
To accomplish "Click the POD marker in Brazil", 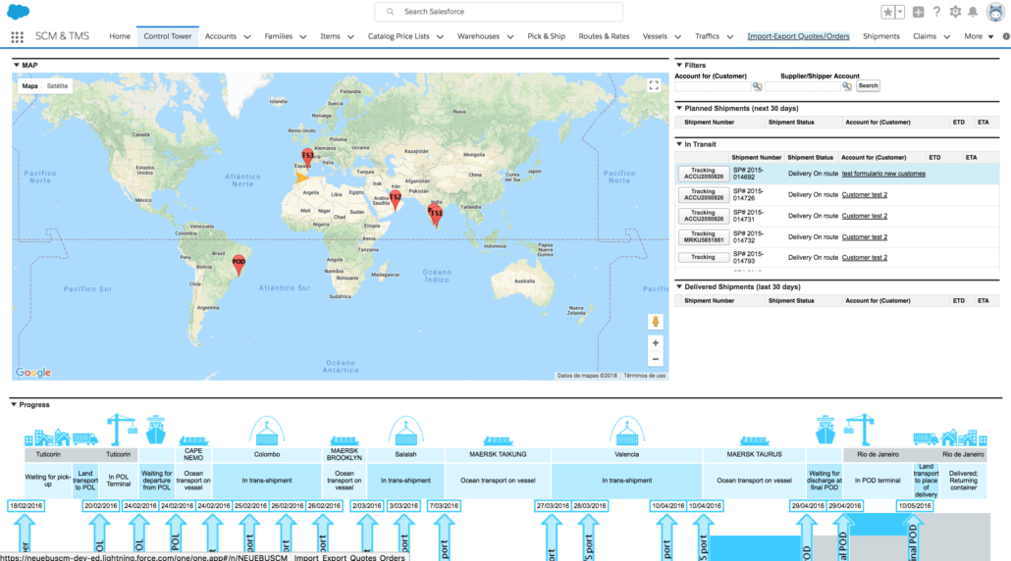I will point(239,265).
